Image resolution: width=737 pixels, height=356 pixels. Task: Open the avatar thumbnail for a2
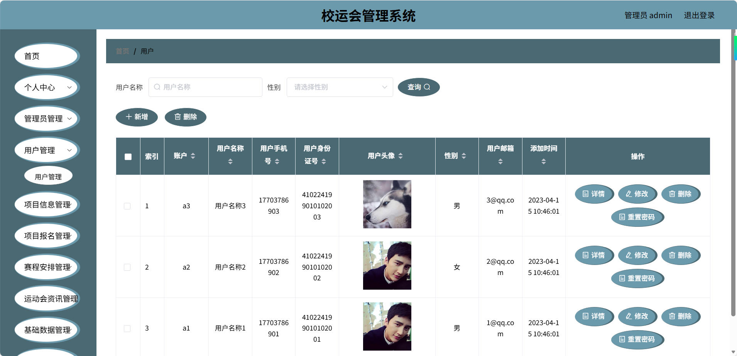click(x=387, y=265)
